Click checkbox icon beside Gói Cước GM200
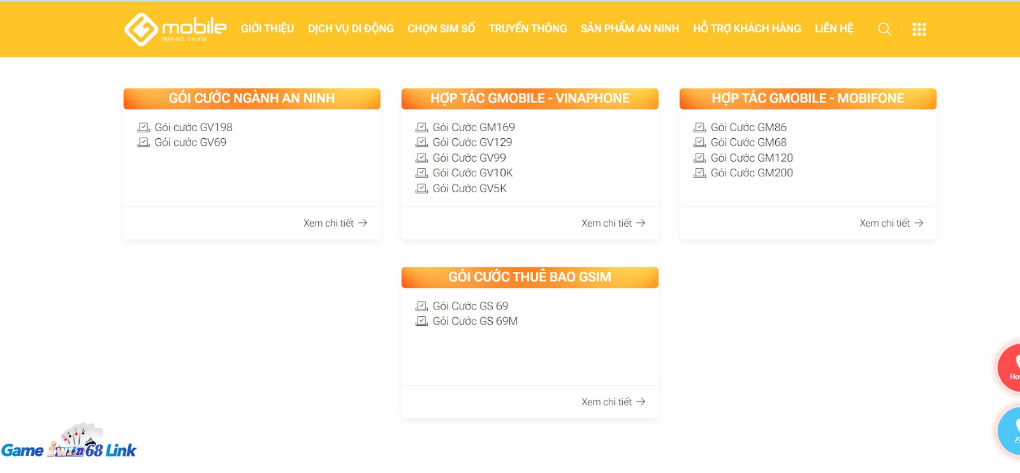 (x=699, y=173)
